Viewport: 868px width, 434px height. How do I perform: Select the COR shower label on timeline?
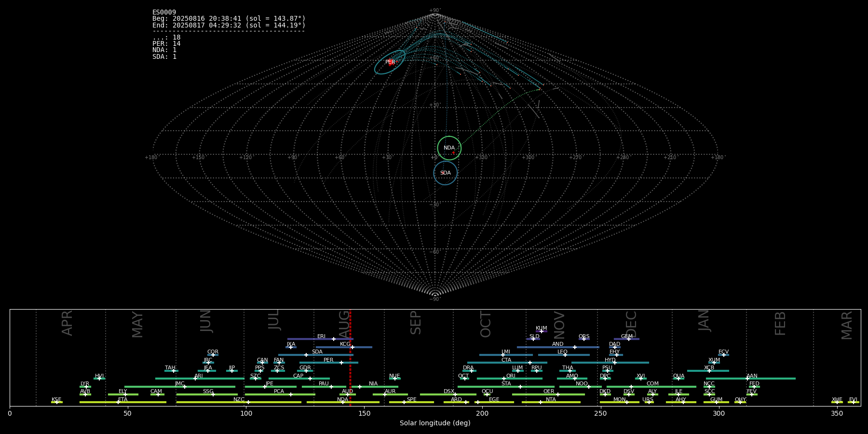[x=213, y=352]
